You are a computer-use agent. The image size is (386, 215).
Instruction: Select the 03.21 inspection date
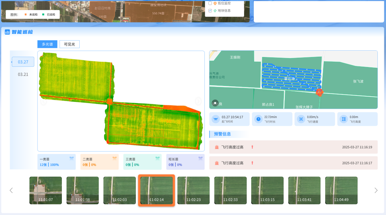point(23,75)
